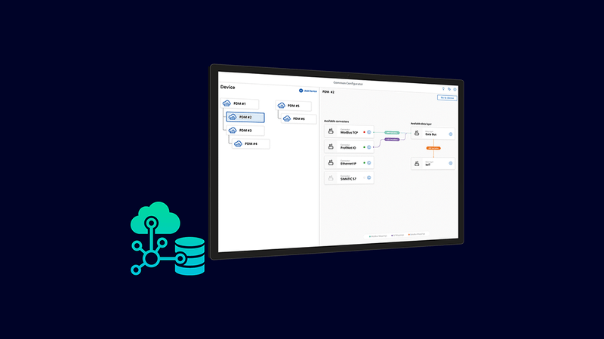
Task: Click the purple connection label pill
Action: click(x=392, y=140)
